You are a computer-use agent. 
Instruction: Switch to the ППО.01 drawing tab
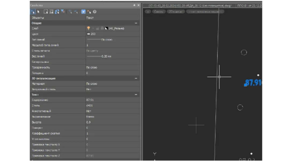250,5
